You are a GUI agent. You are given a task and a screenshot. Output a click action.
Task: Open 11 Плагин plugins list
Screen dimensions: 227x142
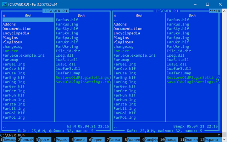[191, 140]
